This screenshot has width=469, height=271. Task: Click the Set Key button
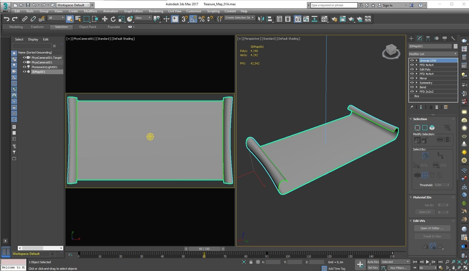[x=373, y=268]
